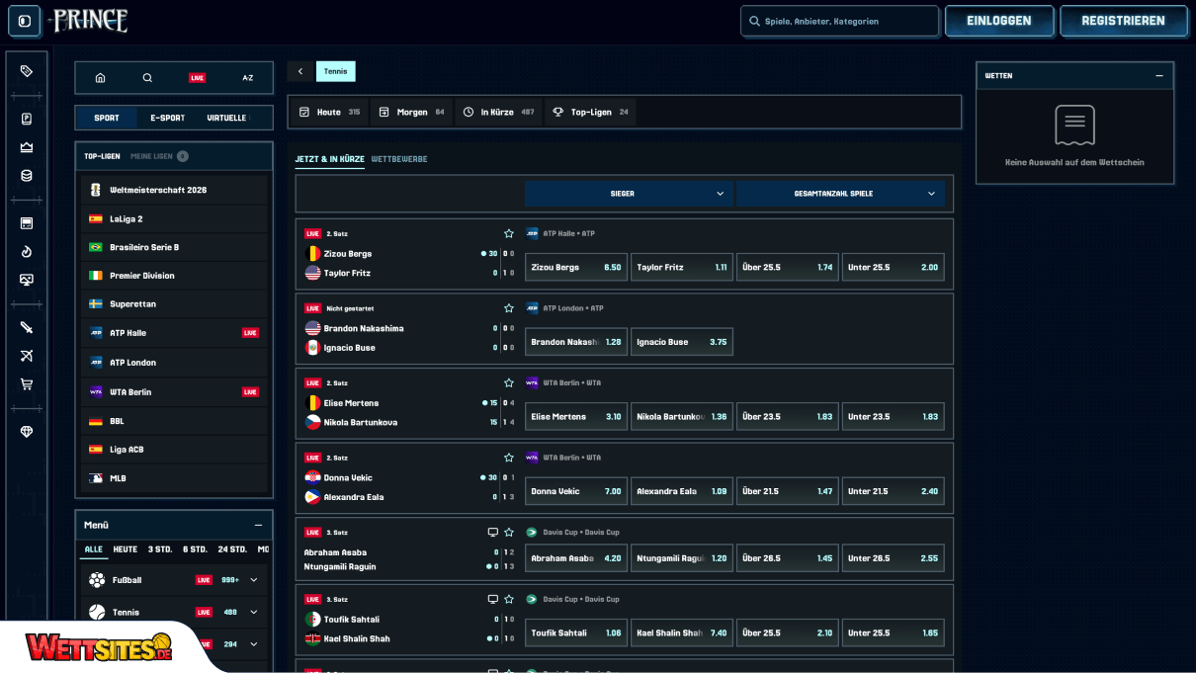Open the flame icon in left rail
Screen dimensions: 1196x673
coord(27,252)
